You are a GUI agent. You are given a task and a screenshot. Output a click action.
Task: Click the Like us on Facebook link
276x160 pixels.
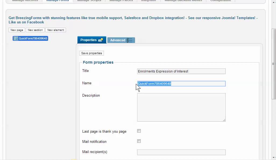click(x=26, y=22)
